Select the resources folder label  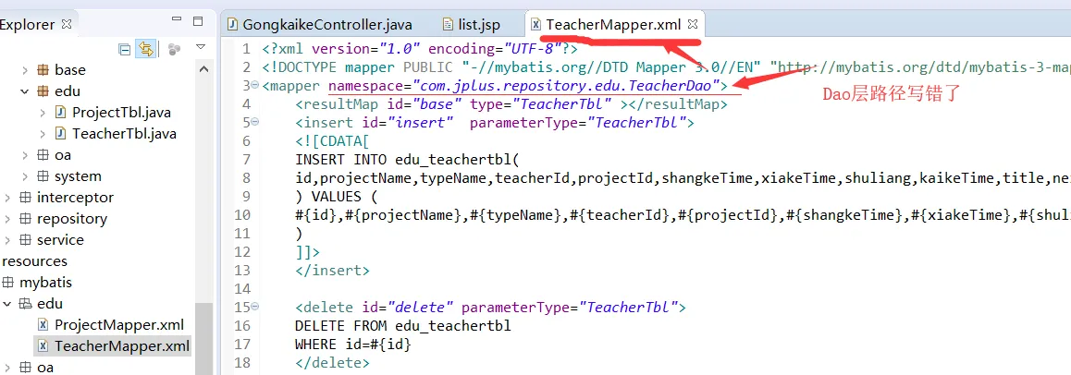click(34, 261)
